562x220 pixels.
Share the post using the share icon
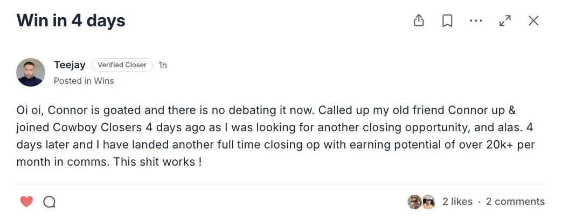tap(419, 20)
